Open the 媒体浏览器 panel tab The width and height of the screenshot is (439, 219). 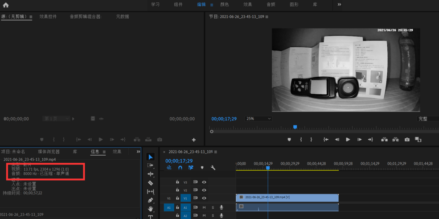point(49,152)
